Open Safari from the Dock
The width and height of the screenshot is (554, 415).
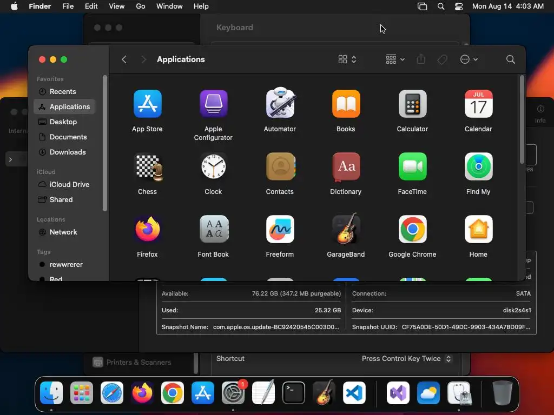pos(112,393)
